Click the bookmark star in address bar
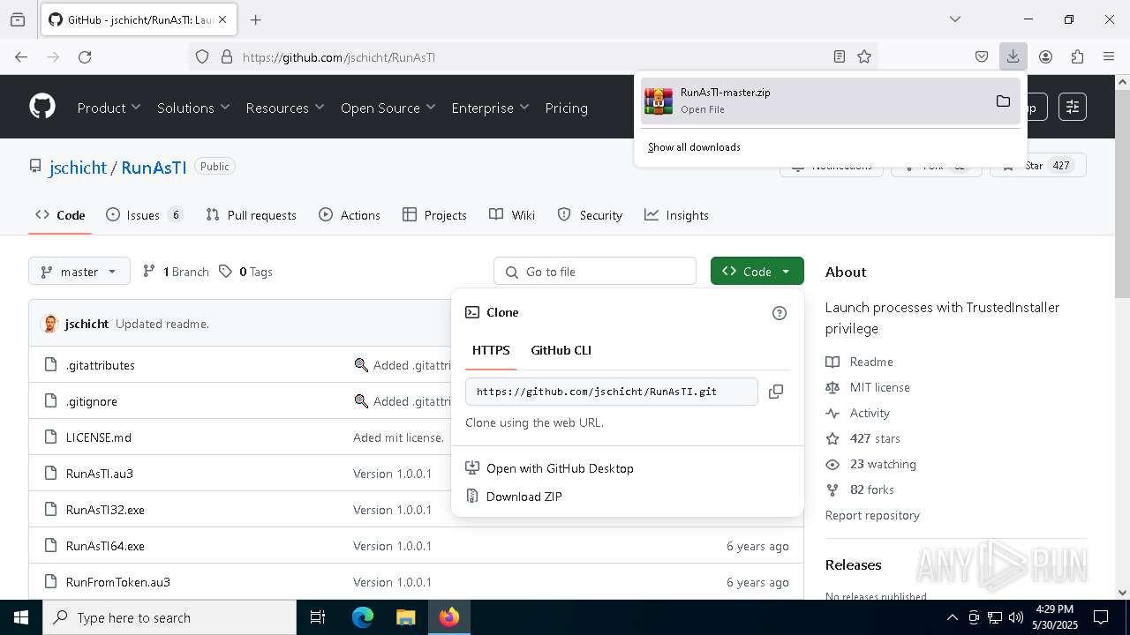 coord(864,56)
